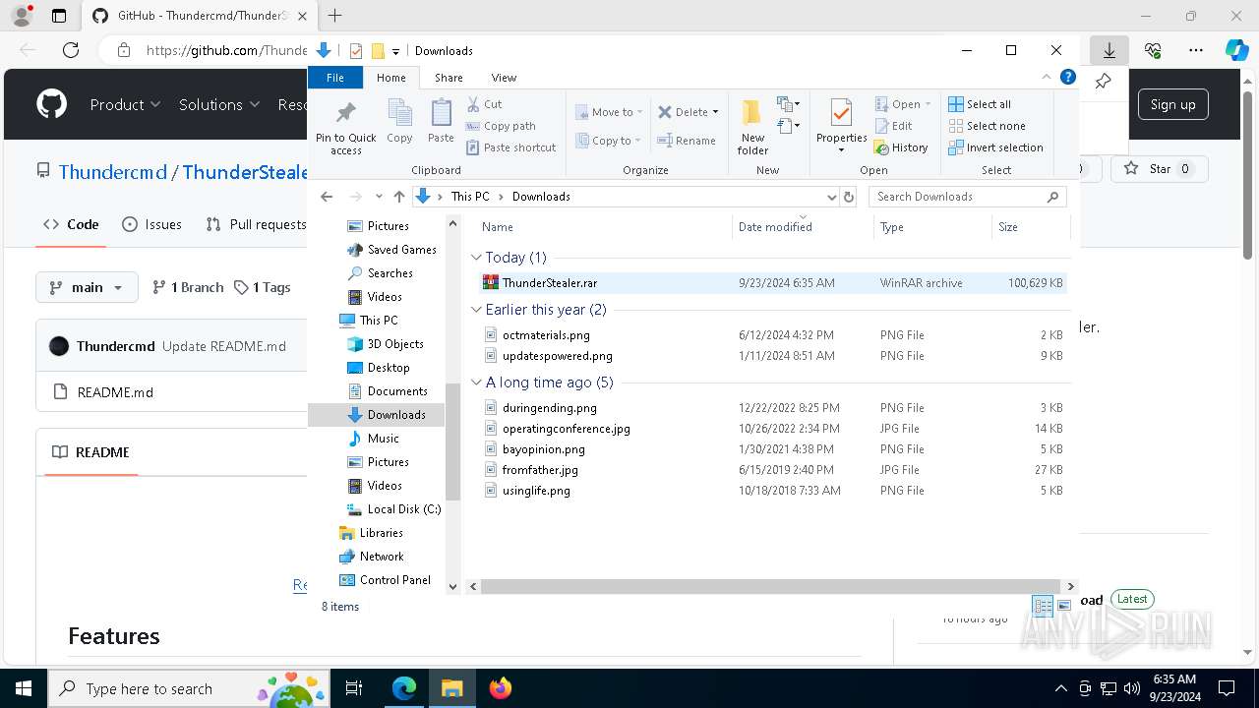1259x708 pixels.
Task: Click the Rename ribbon button
Action: tap(687, 141)
